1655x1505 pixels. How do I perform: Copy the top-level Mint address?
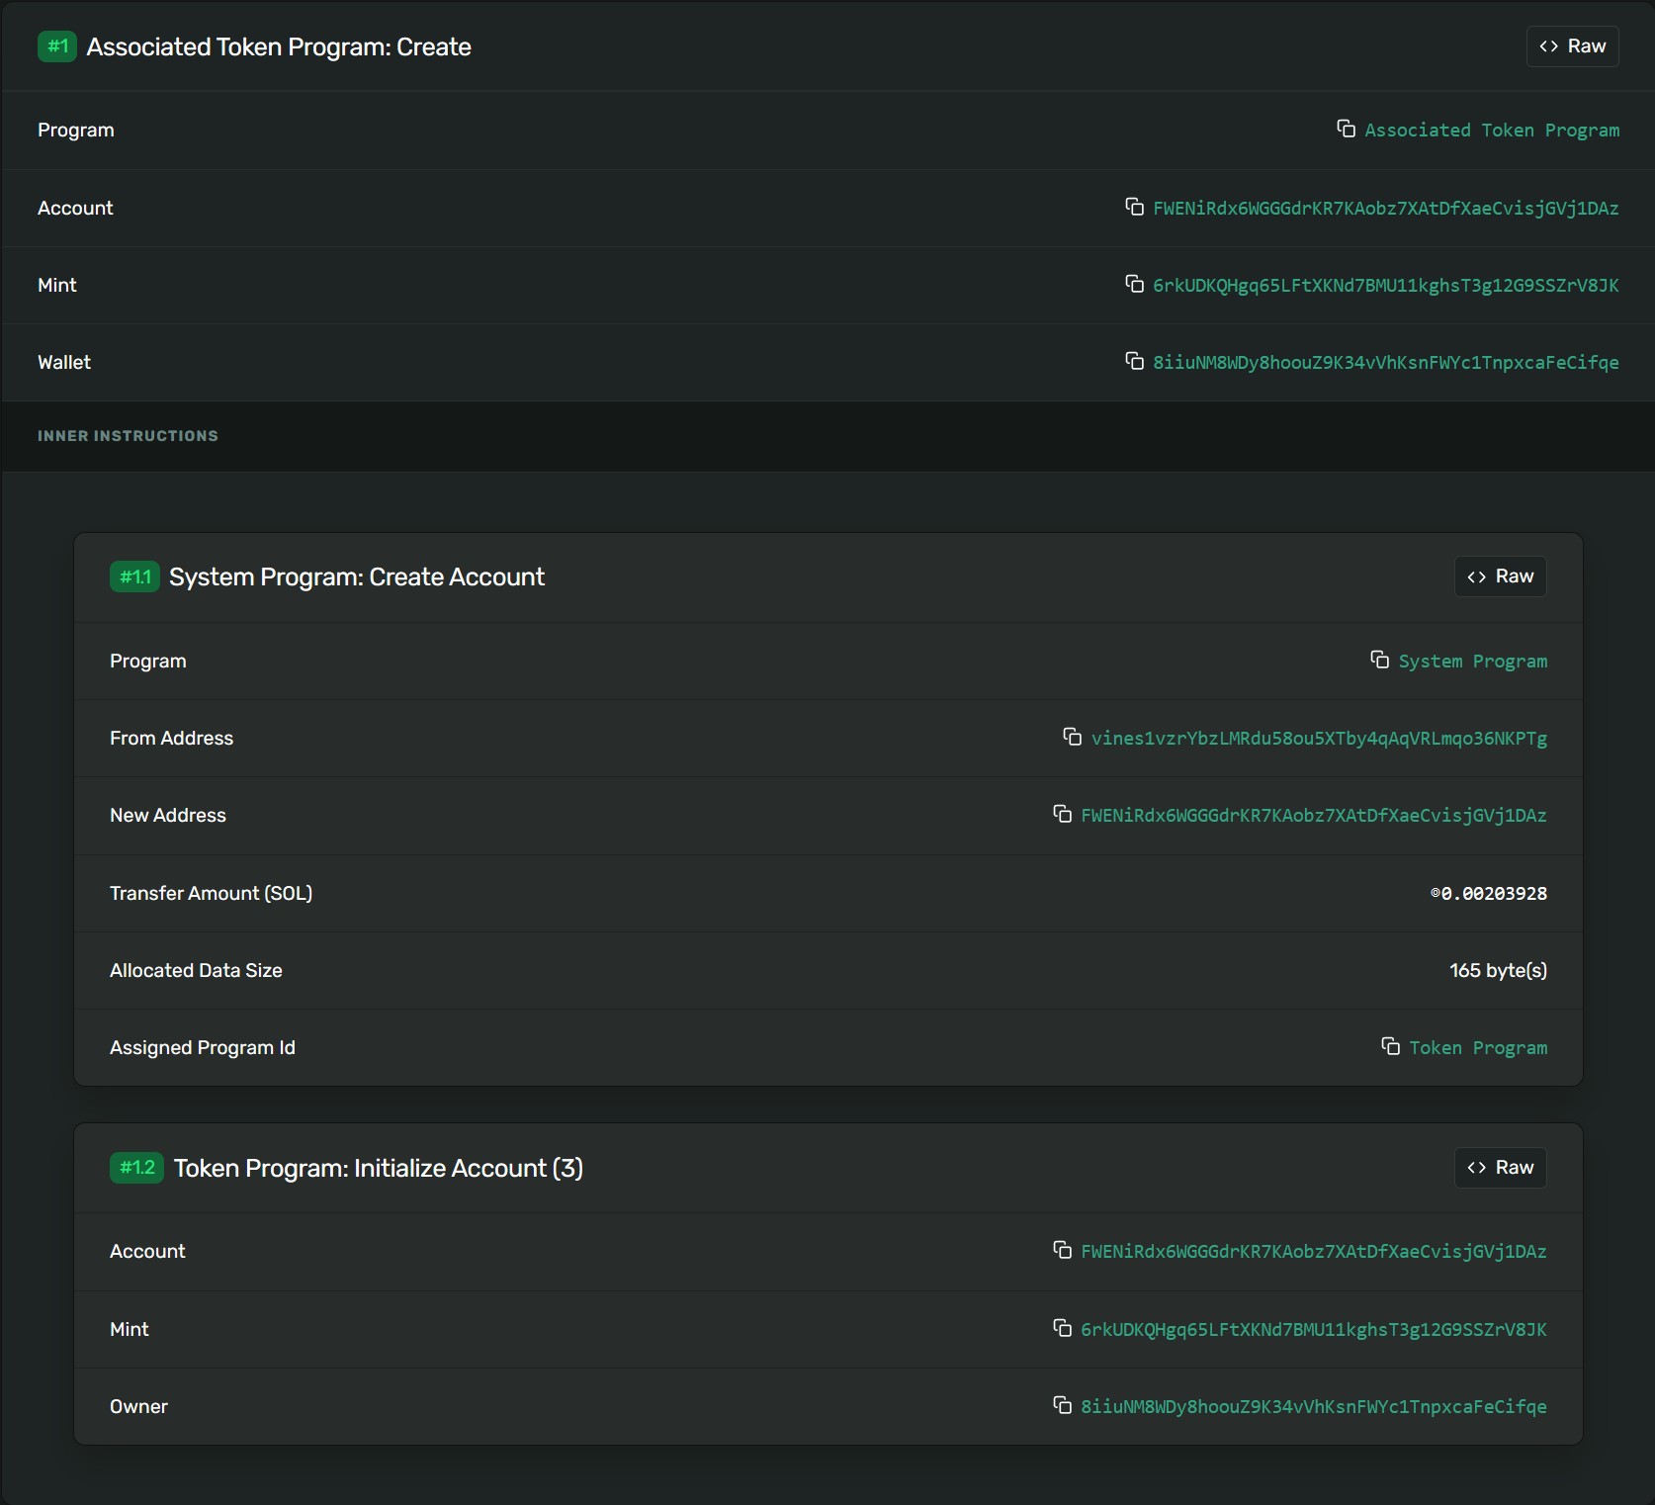coord(1134,284)
